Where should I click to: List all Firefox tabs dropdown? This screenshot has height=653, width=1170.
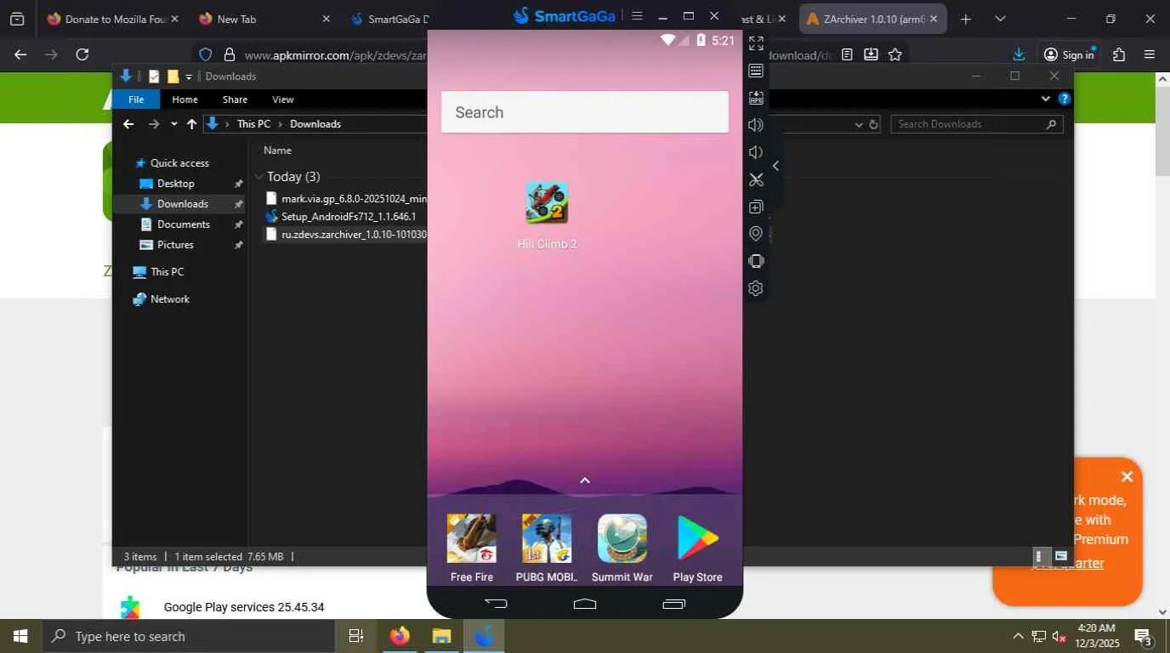coord(1000,19)
